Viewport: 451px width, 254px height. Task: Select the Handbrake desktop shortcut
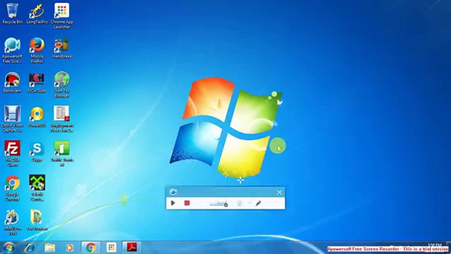pos(62,48)
